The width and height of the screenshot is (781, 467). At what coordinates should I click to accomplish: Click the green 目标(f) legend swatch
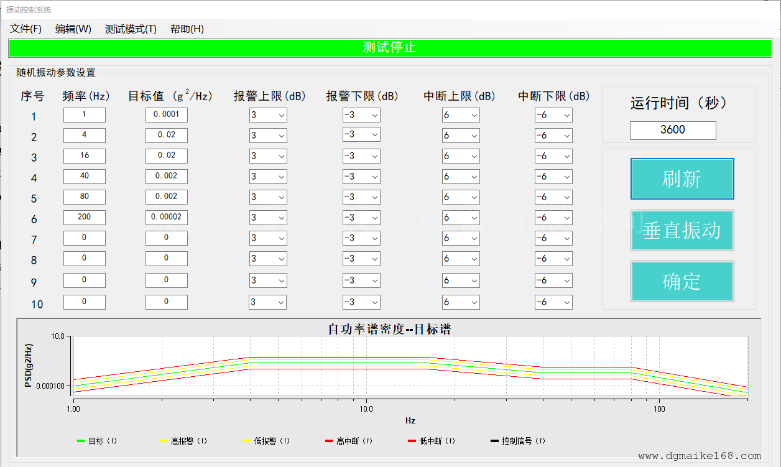(x=81, y=441)
